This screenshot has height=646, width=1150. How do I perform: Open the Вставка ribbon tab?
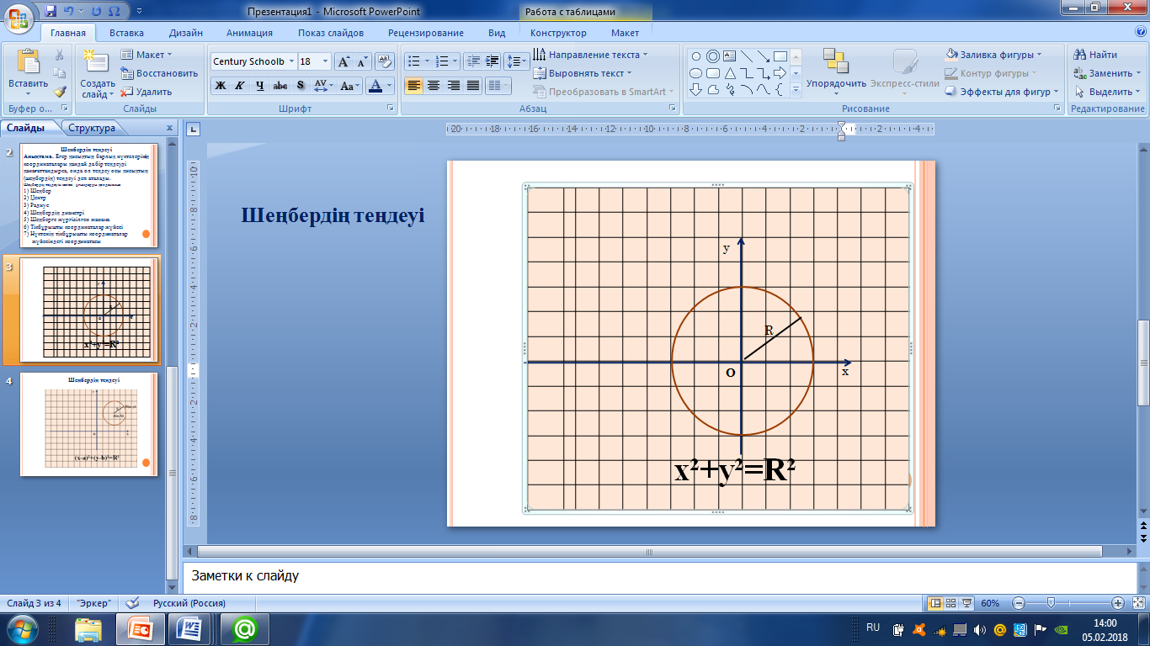point(126,33)
